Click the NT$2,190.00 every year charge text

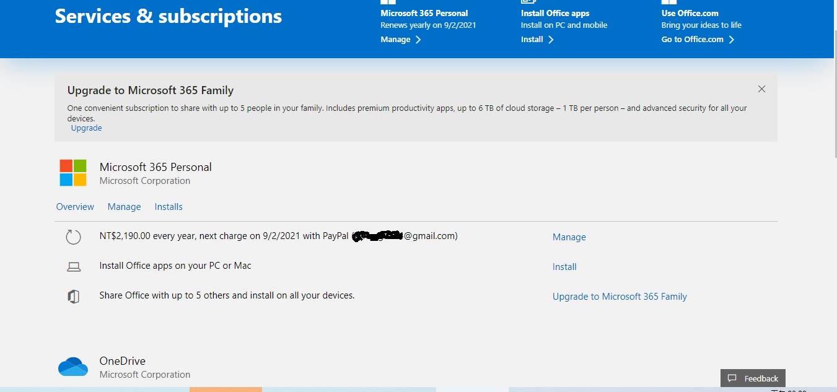279,236
